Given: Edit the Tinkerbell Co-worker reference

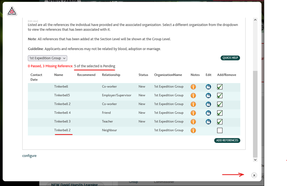Looking at the screenshot, I should (x=208, y=87).
